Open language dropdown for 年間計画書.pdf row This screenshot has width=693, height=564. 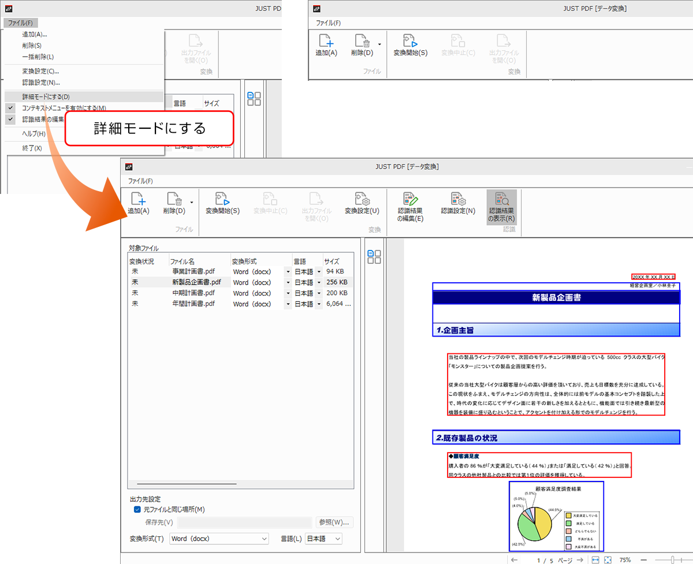pyautogui.click(x=319, y=304)
